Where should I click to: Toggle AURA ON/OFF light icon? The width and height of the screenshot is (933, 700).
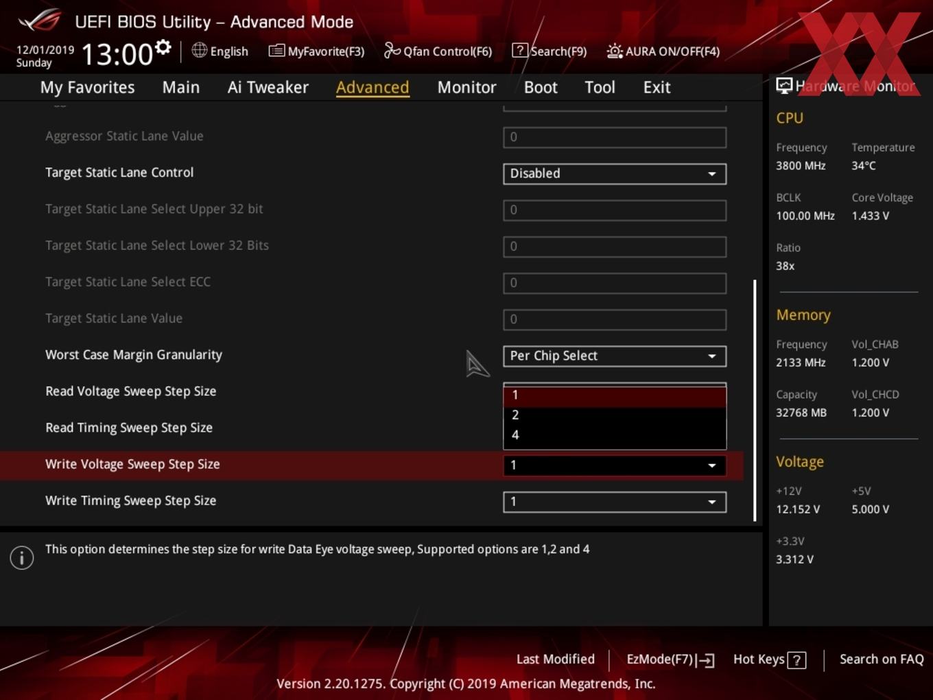coord(615,51)
